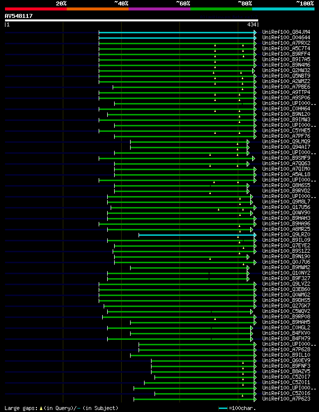
Task: Open the UniRef100_C5Z0I7 hit
Action: click(x=286, y=377)
